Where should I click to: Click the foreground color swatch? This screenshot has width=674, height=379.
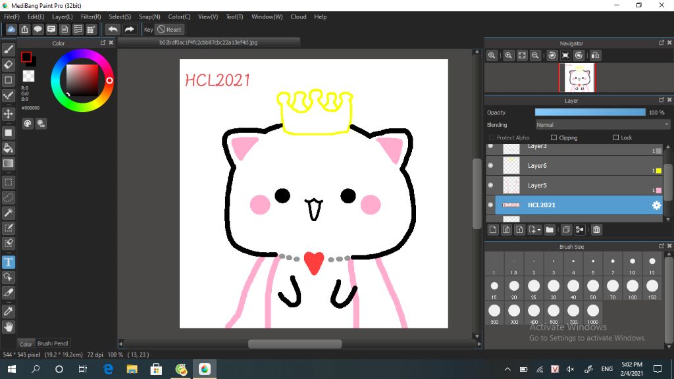[26, 57]
